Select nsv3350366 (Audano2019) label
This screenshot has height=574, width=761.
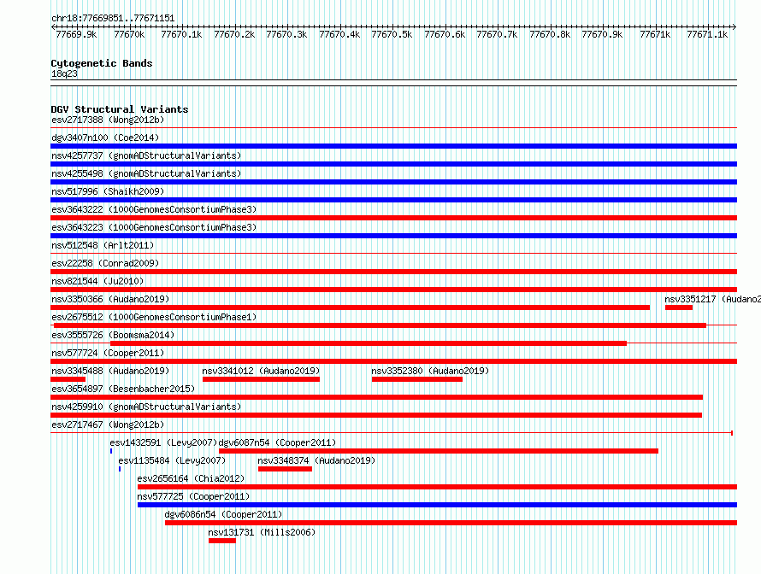tap(110, 299)
